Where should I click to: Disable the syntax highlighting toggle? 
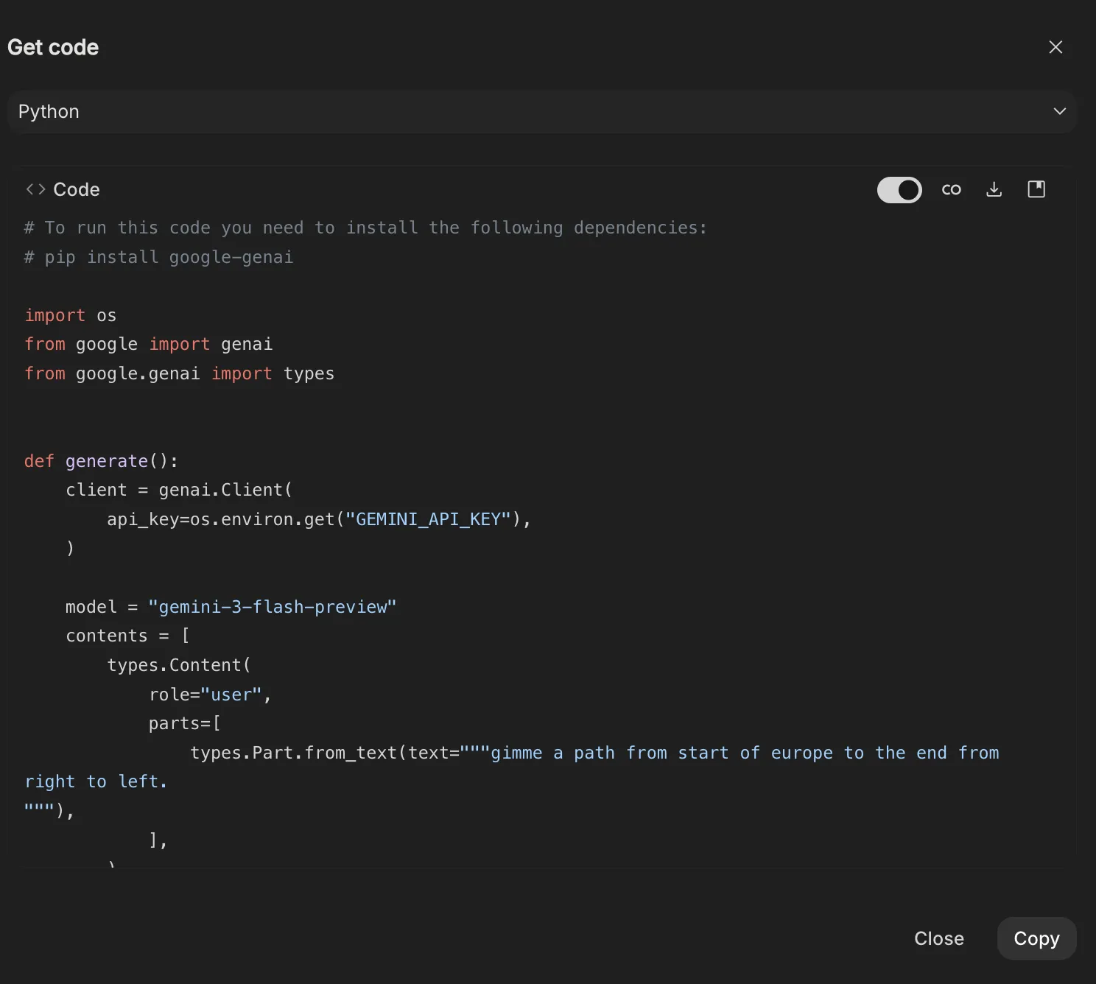point(899,190)
